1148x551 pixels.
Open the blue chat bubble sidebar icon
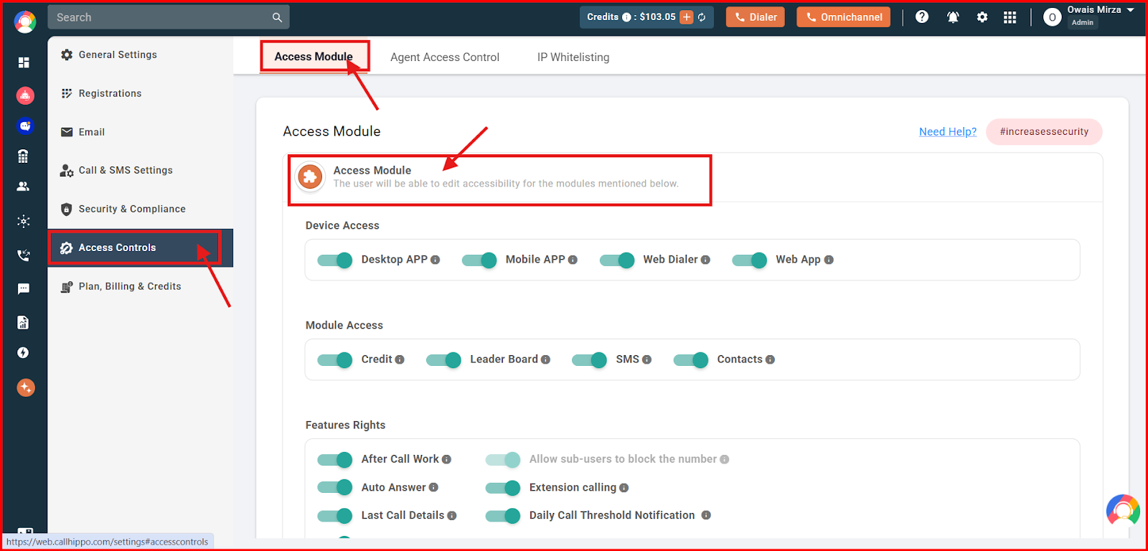tap(25, 126)
